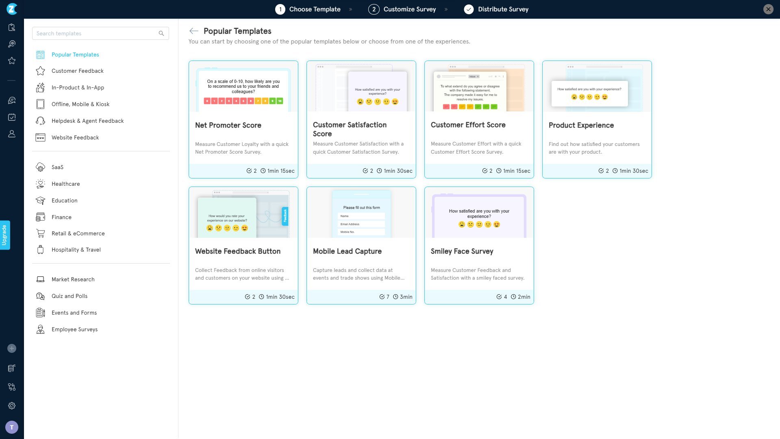Click Website Feedback Button preview thumbnail

pos(243,213)
